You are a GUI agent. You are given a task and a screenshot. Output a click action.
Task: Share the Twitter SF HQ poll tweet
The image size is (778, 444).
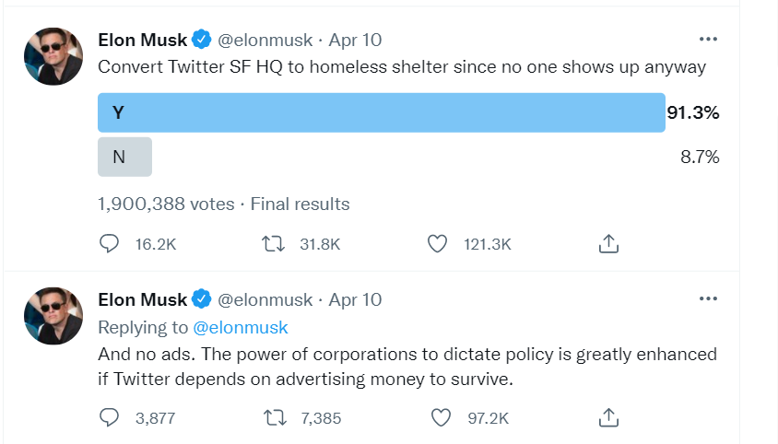[x=607, y=243]
